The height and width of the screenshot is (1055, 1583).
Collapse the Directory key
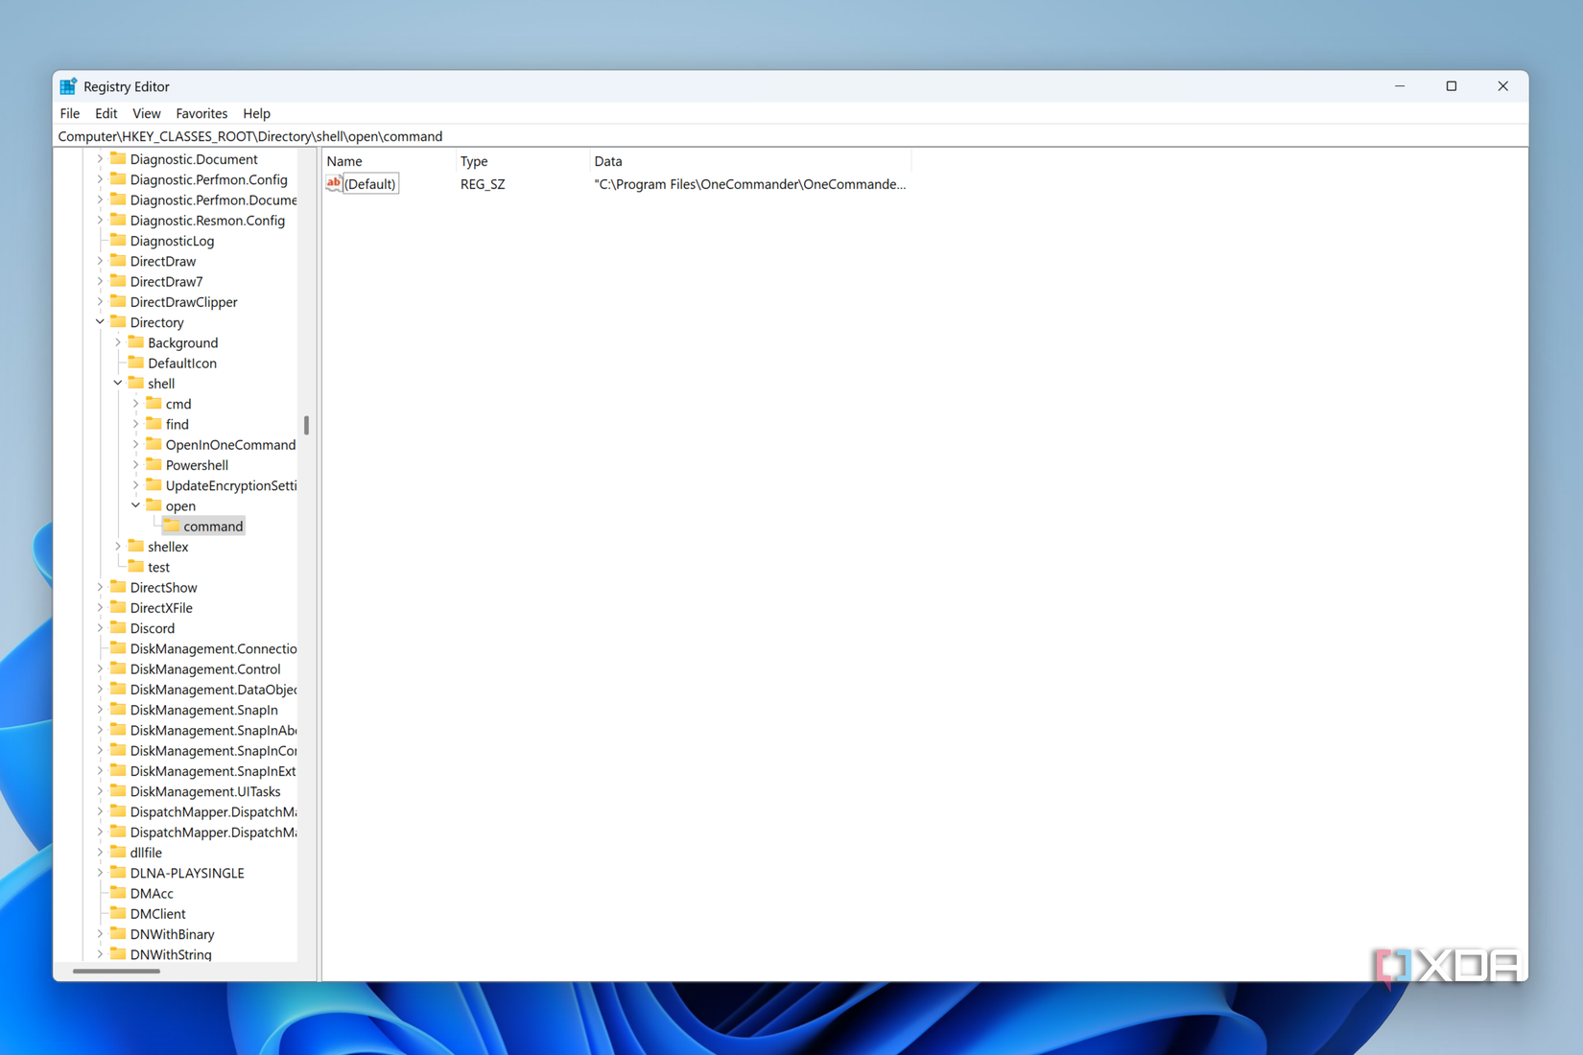(100, 321)
